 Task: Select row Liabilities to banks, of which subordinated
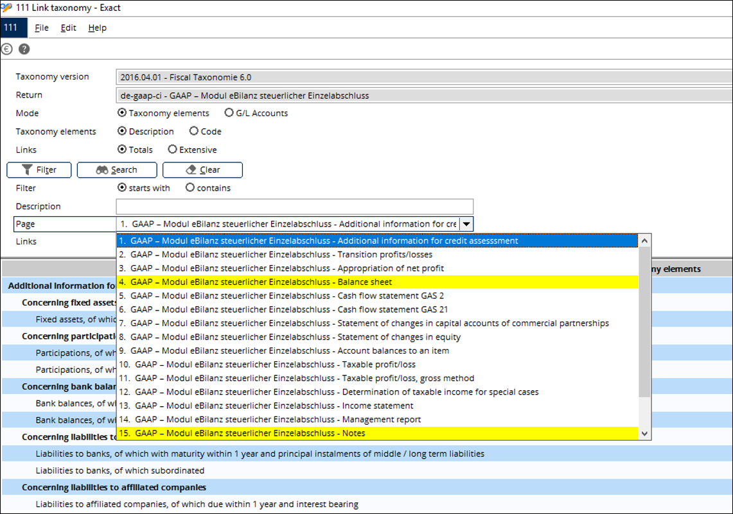tap(367, 470)
